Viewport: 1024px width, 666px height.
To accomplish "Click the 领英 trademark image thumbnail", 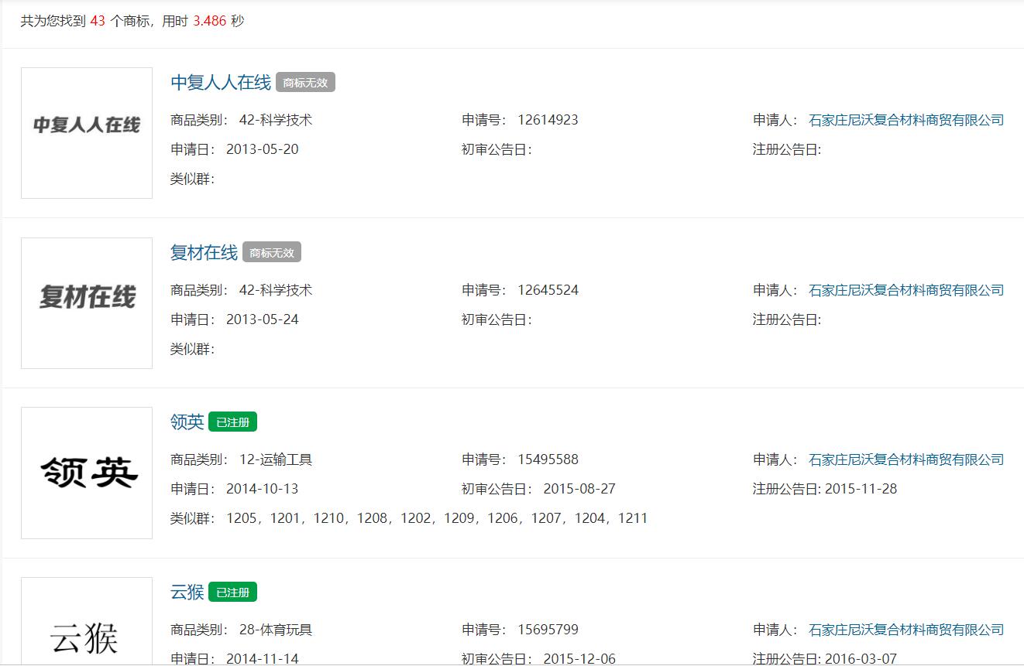I will (x=87, y=473).
